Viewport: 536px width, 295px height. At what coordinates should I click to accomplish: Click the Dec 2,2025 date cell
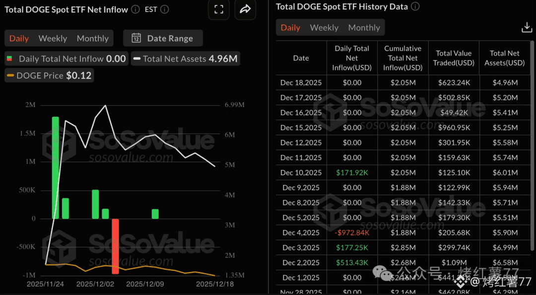301,263
